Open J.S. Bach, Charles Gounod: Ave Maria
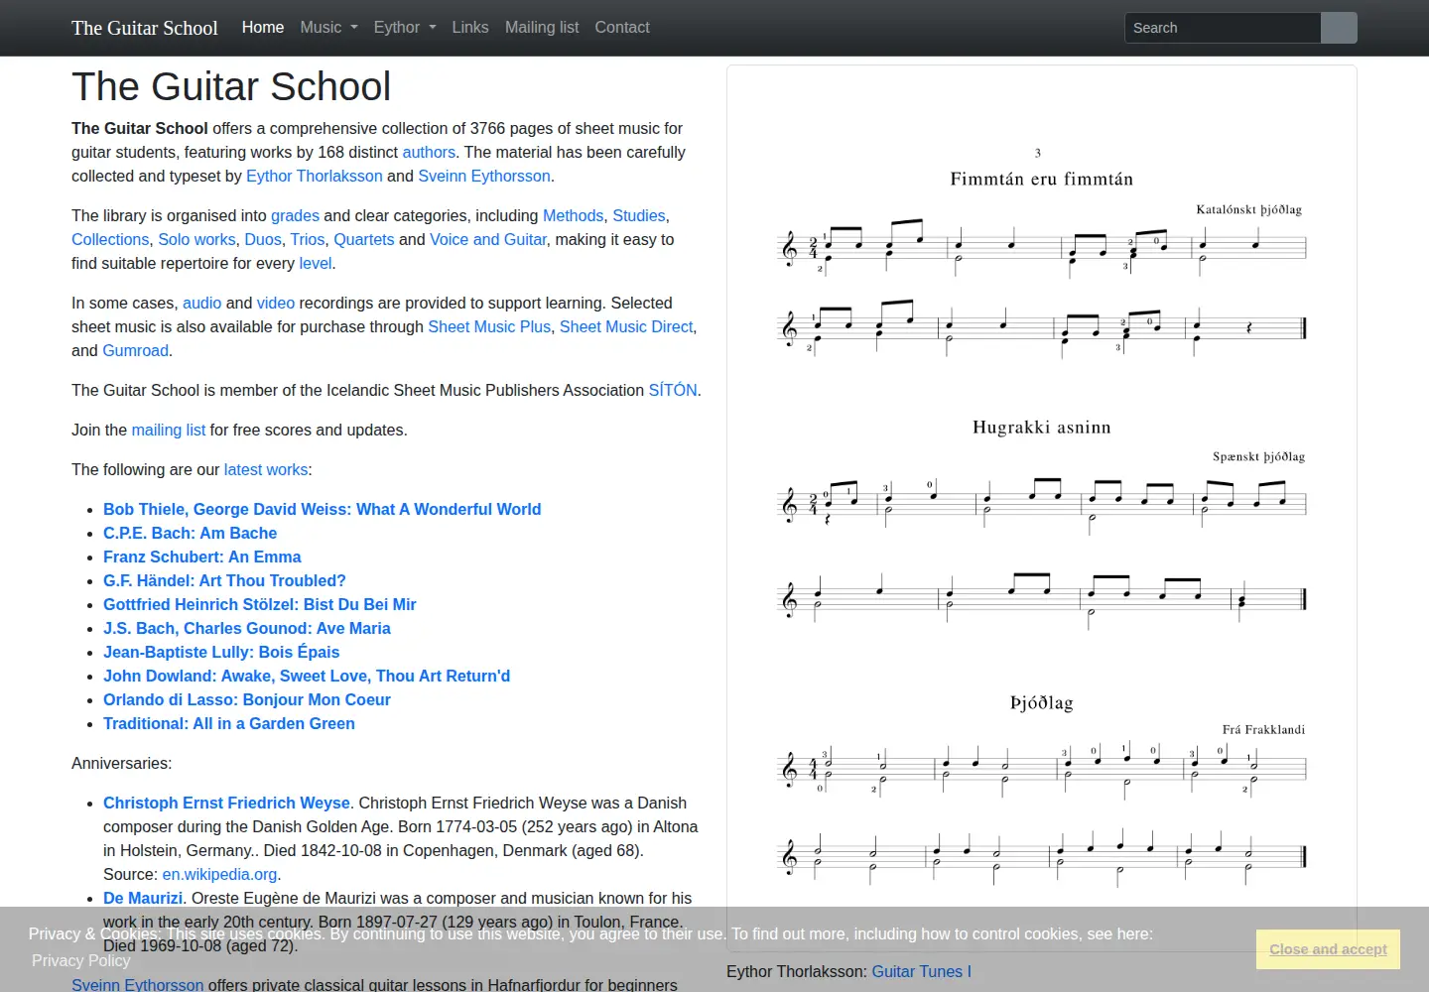Viewport: 1429px width, 992px height. click(x=247, y=628)
